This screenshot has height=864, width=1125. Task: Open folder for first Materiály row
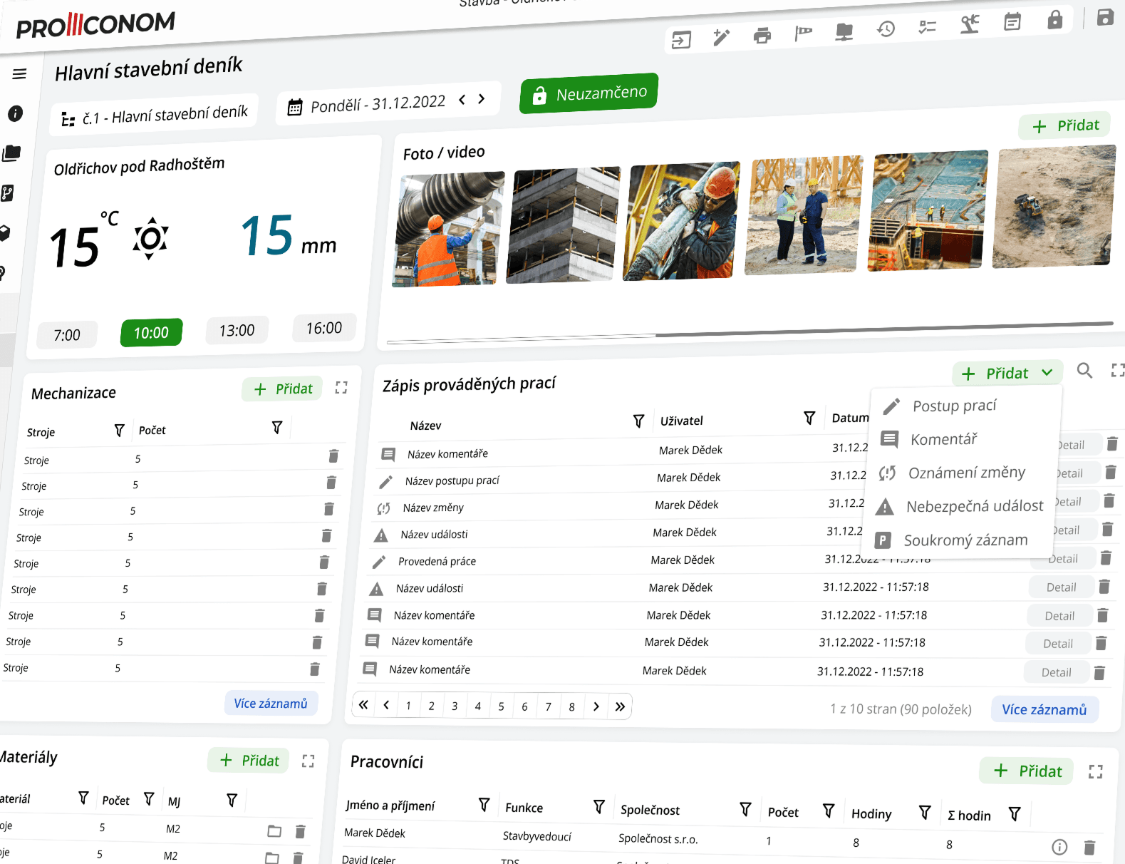(x=274, y=830)
